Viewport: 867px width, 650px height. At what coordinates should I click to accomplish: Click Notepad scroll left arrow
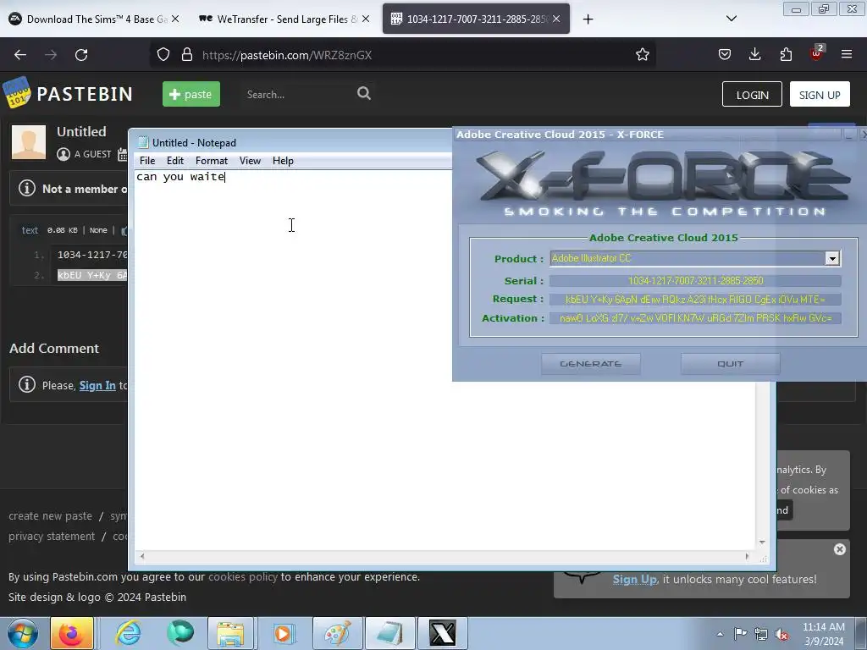pyautogui.click(x=142, y=556)
